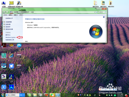The width and height of the screenshot is (129, 97).
Task: Open the Edit(E) menu
Action: tap(11, 15)
